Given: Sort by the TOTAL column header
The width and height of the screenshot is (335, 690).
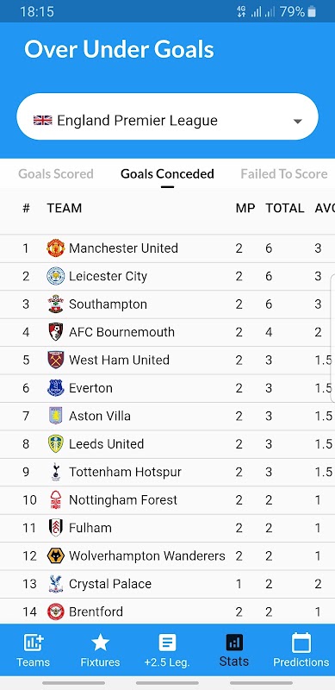Looking at the screenshot, I should 285,208.
